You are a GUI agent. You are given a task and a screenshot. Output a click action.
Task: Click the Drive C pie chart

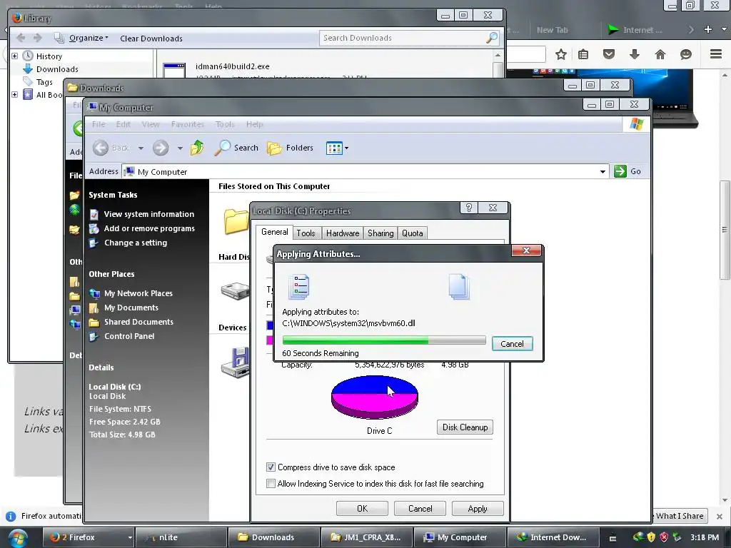(x=374, y=397)
